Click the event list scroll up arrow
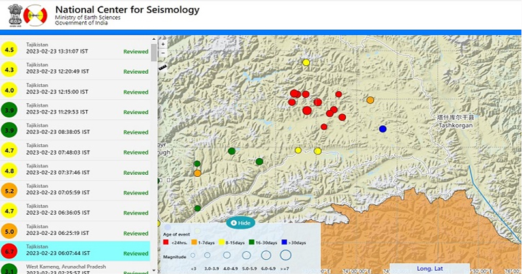 153,39
